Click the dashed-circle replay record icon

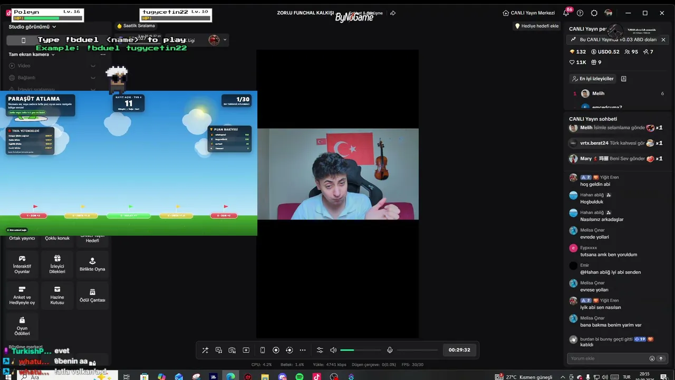(x=289, y=350)
